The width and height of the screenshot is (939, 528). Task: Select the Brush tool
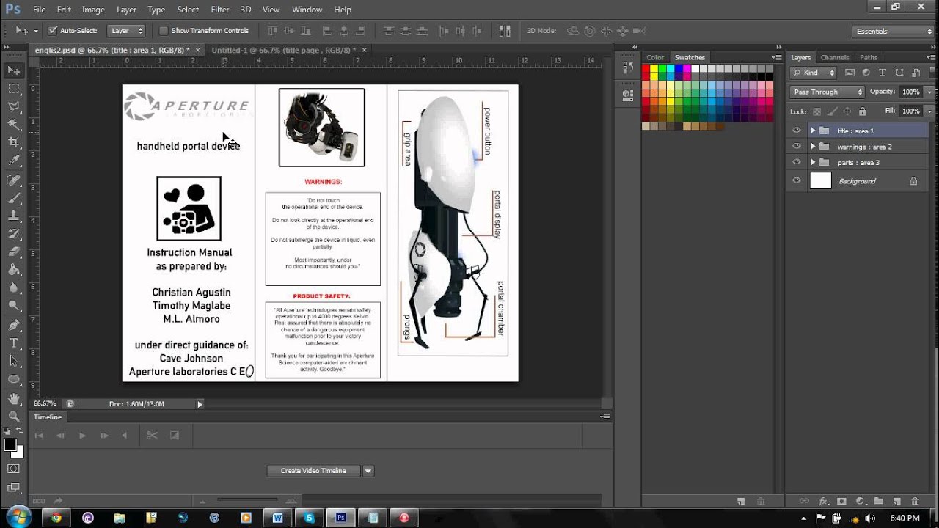click(14, 198)
